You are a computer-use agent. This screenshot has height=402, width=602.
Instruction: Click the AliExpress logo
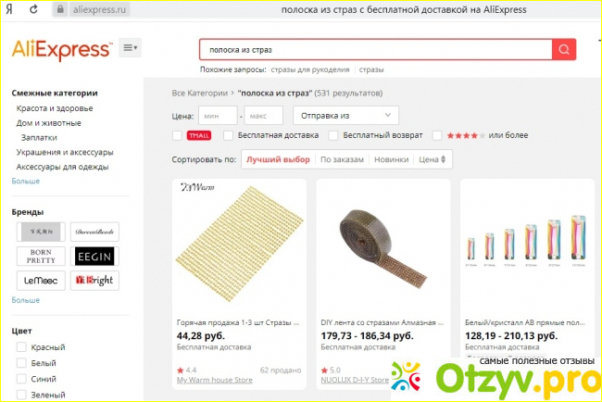tap(62, 49)
